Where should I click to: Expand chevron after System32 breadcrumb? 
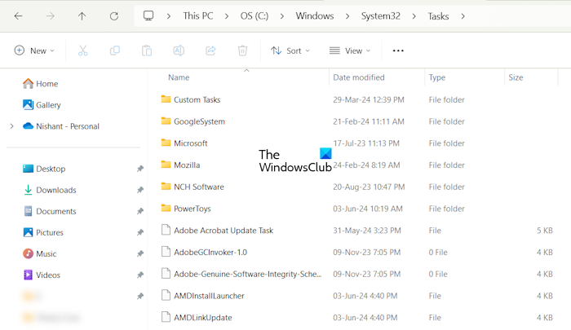(414, 16)
